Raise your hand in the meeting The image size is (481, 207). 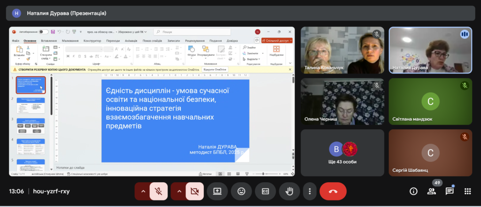[x=289, y=191]
